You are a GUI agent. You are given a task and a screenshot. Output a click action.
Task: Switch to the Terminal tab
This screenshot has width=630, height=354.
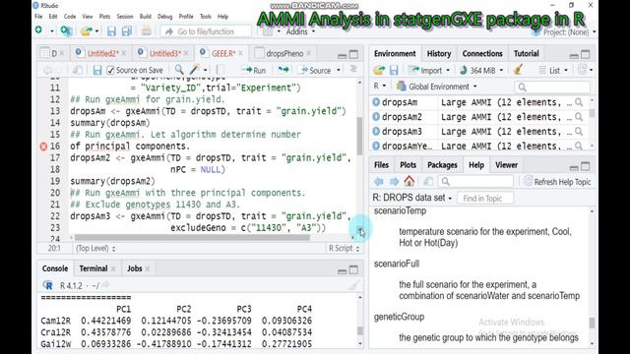(x=94, y=268)
